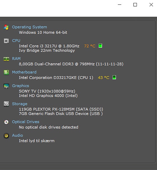
Task: Click the RAM memory stick icon
Action: tap(6, 59)
